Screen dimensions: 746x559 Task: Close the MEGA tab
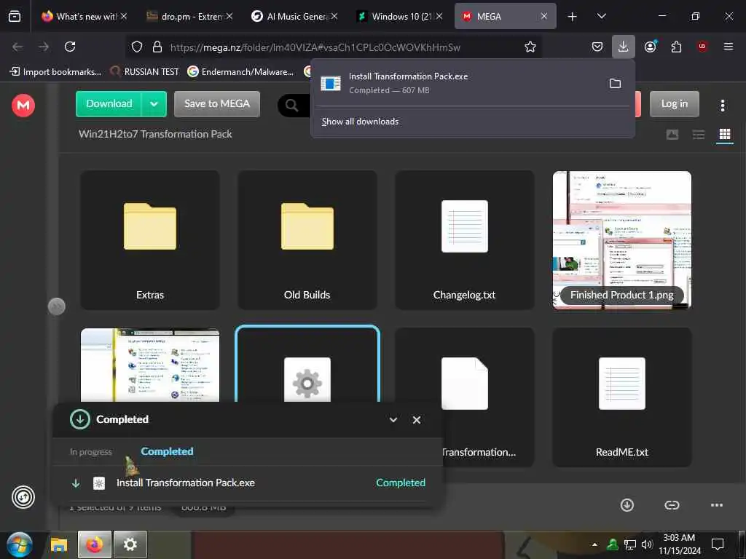[543, 16]
